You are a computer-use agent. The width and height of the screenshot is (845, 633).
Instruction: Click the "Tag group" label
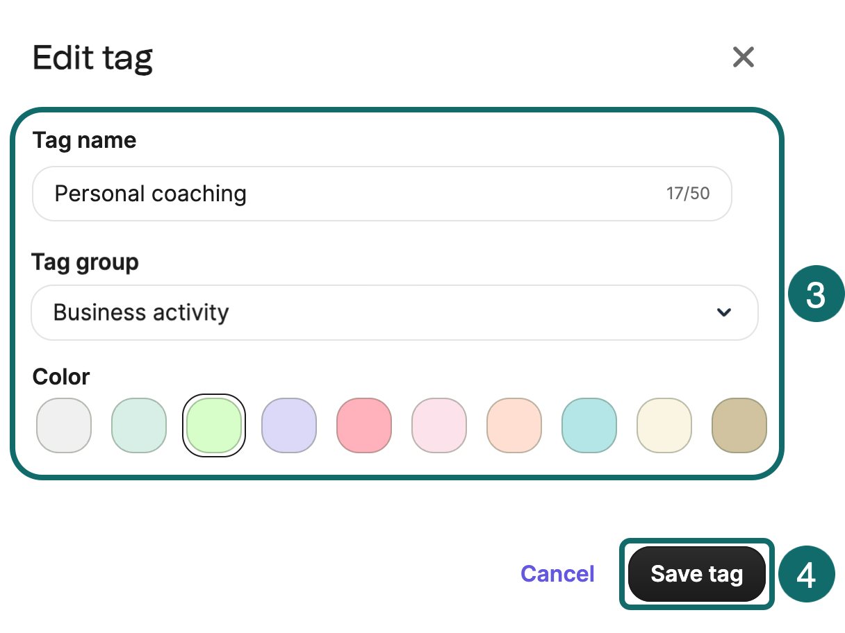[x=85, y=262]
